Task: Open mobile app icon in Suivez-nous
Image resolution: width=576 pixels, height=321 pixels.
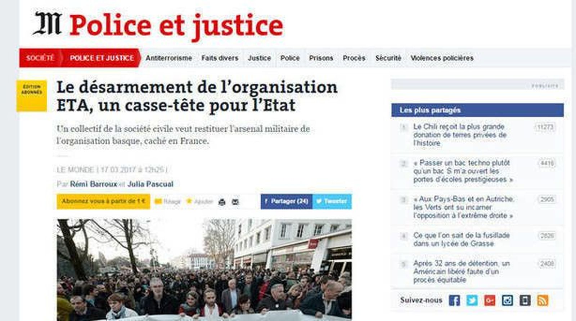Action: (525, 300)
